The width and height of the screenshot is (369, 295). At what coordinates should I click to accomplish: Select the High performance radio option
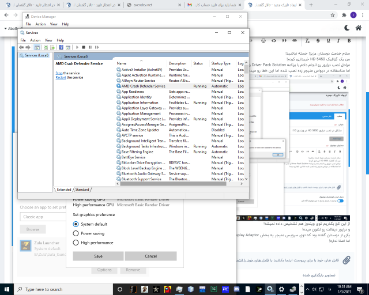coord(76,243)
